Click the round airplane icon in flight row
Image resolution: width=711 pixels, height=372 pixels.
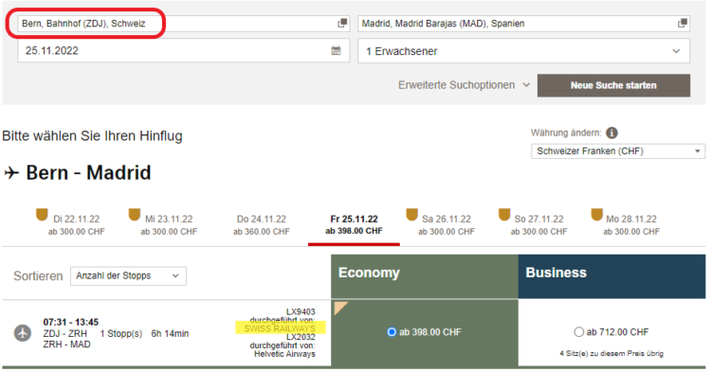click(x=22, y=333)
